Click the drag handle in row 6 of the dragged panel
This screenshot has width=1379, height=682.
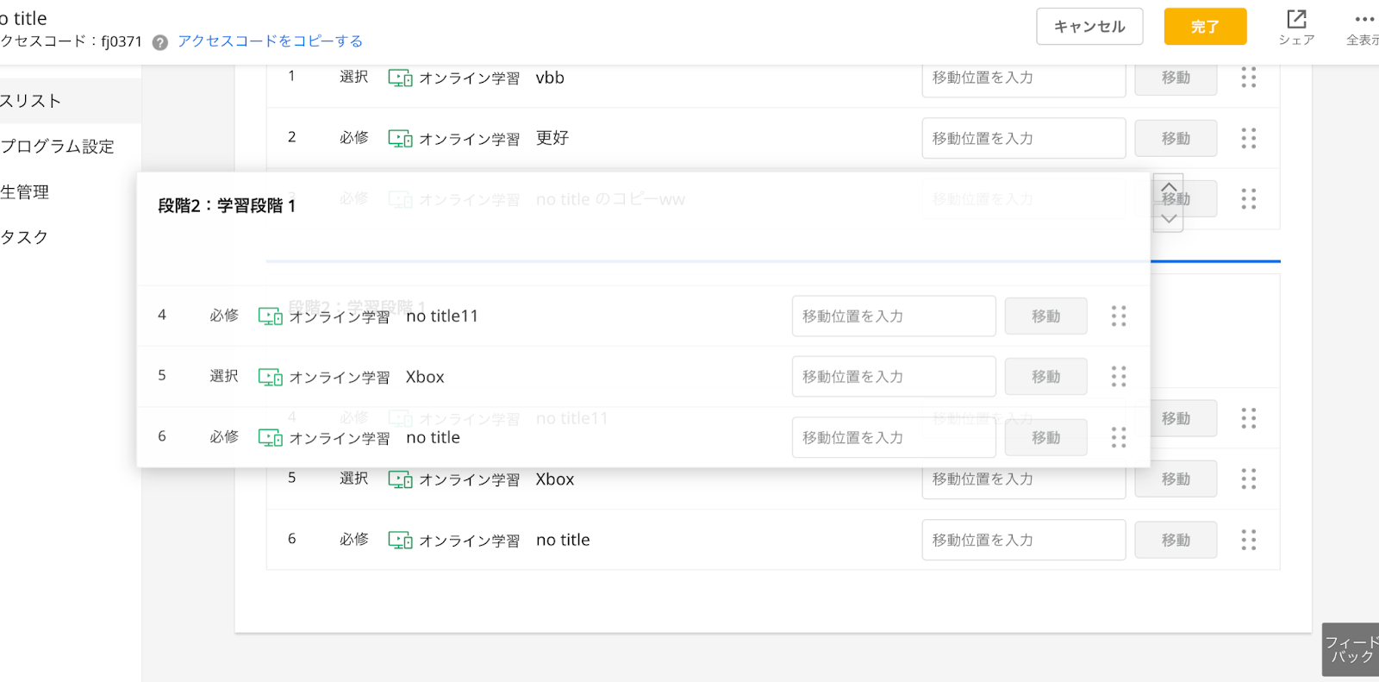[1119, 438]
